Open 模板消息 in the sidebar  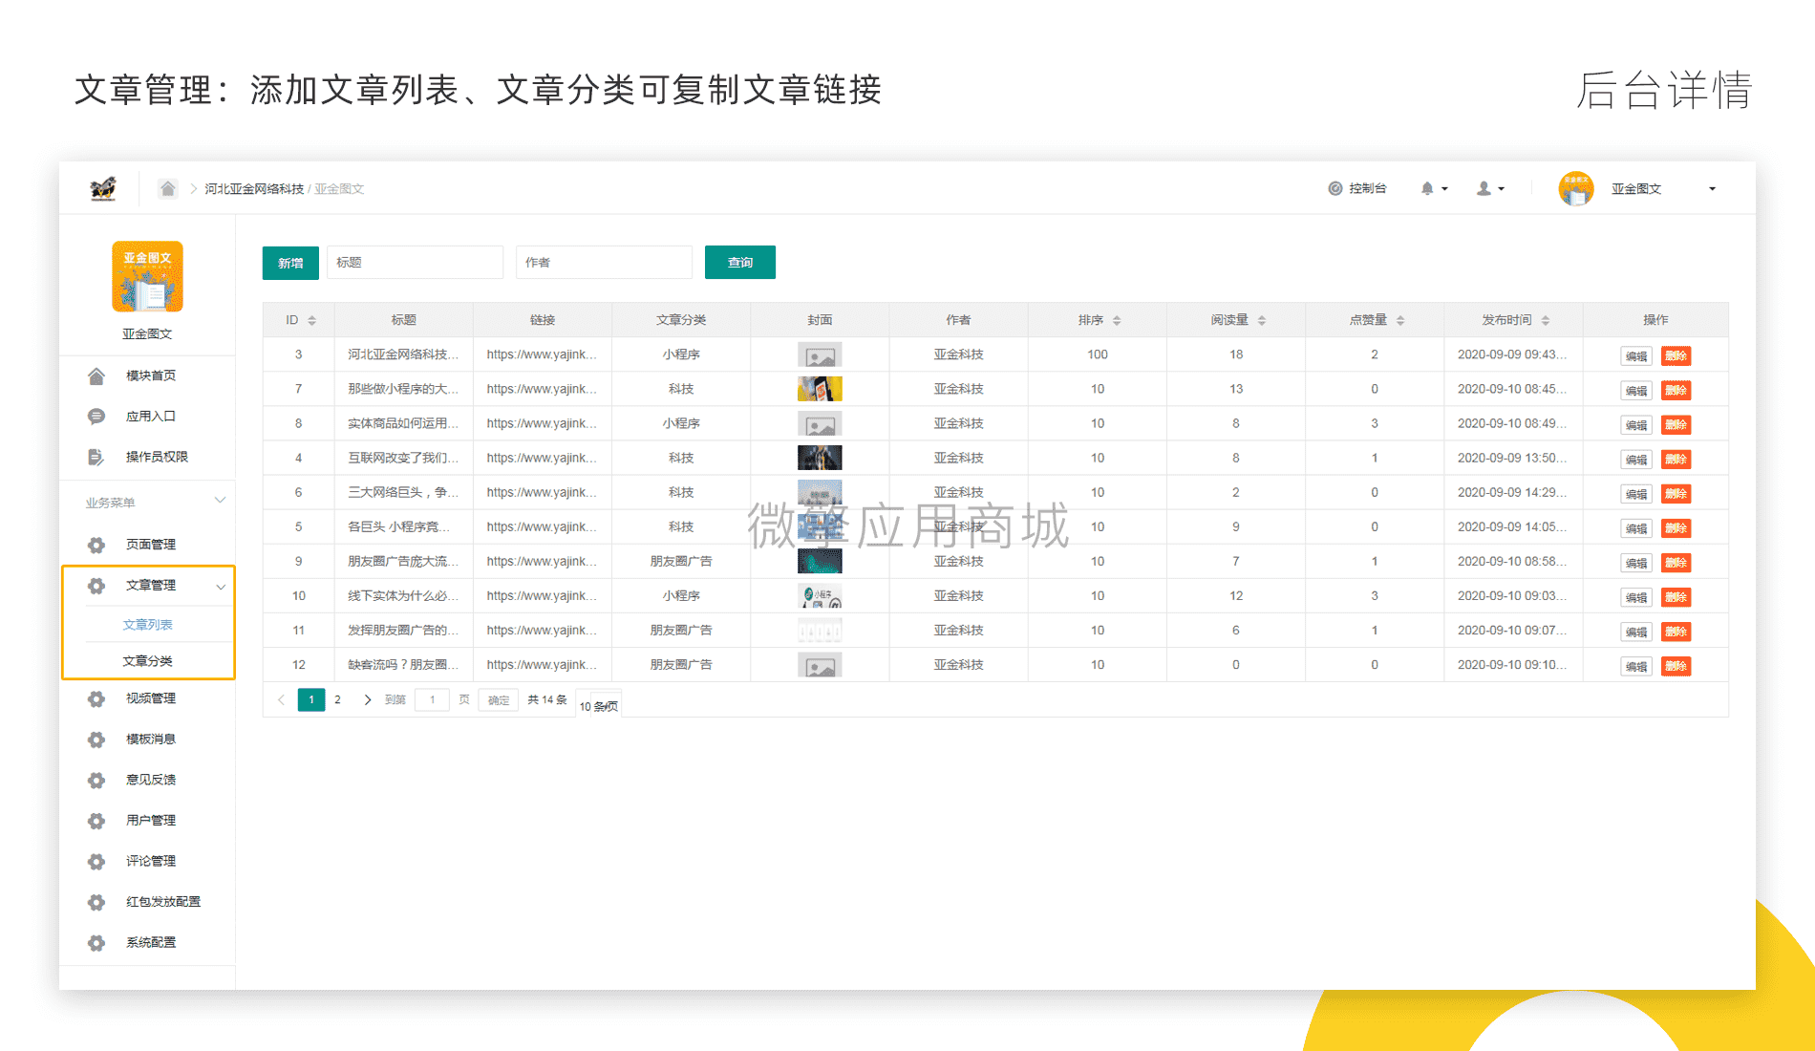151,740
